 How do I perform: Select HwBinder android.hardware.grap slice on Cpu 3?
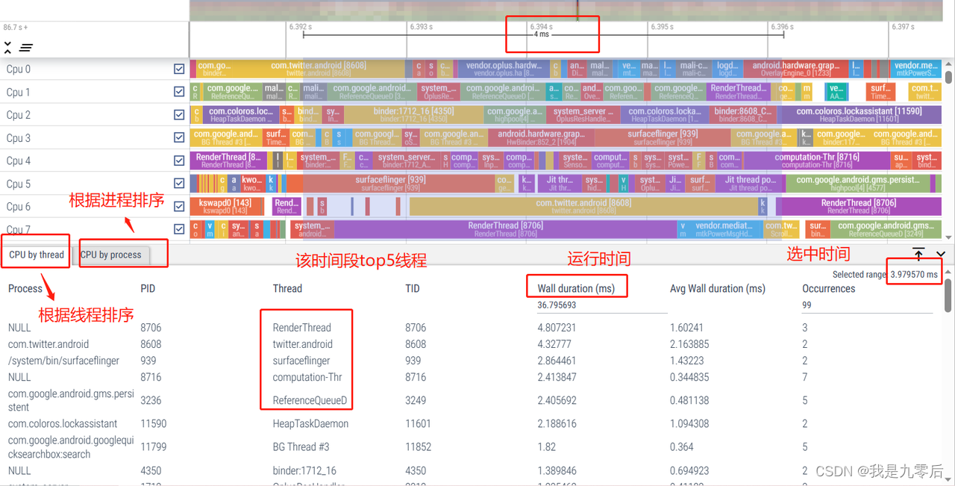(x=542, y=137)
